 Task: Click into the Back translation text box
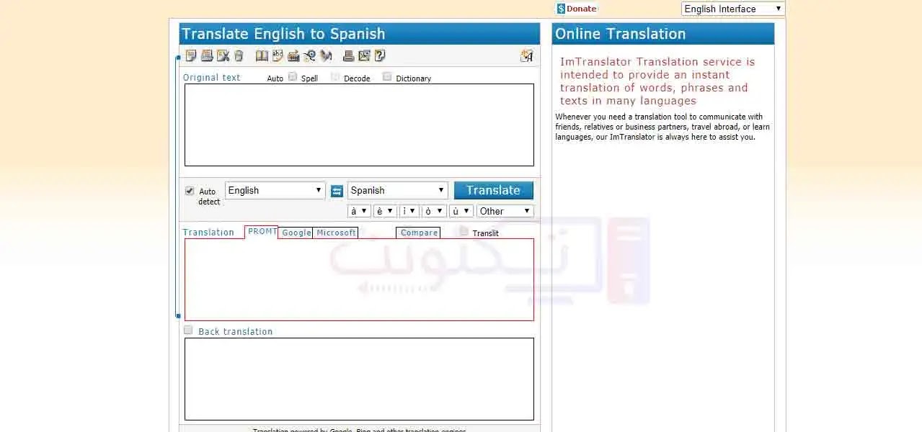[359, 379]
